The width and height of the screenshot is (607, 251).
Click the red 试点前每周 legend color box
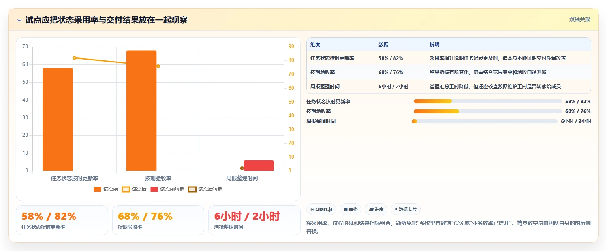pyautogui.click(x=154, y=189)
